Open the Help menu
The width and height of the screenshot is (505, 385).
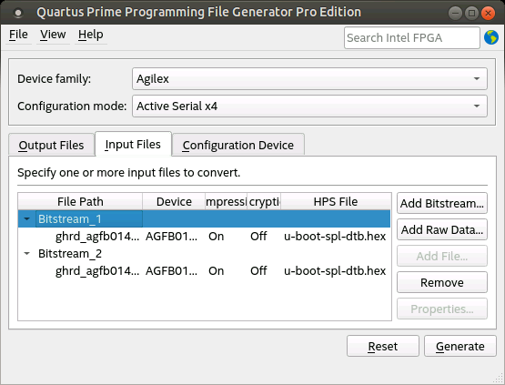pyautogui.click(x=90, y=35)
